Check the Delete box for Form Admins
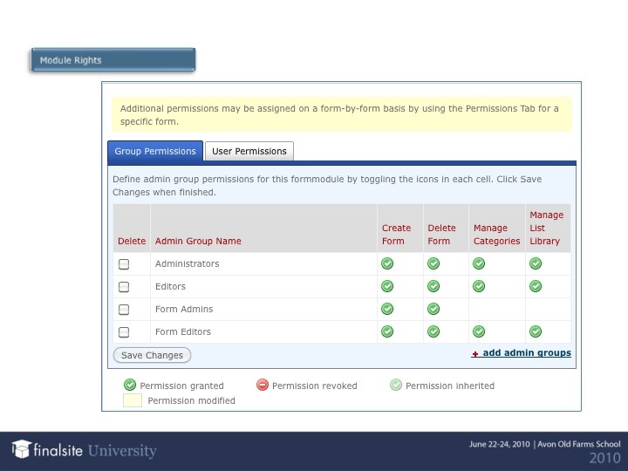This screenshot has width=628, height=471. (124, 310)
